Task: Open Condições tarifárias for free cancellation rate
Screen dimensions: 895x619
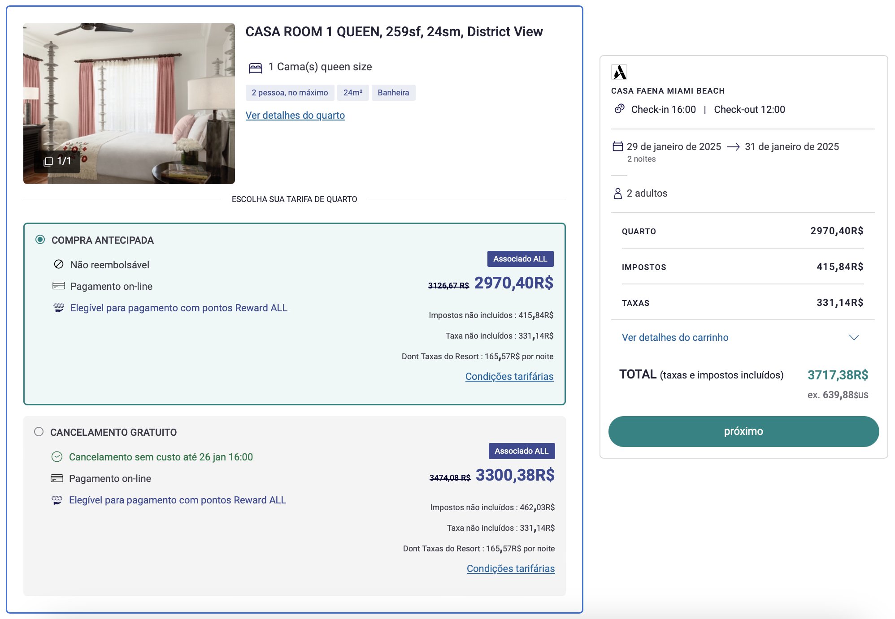Action: 510,569
